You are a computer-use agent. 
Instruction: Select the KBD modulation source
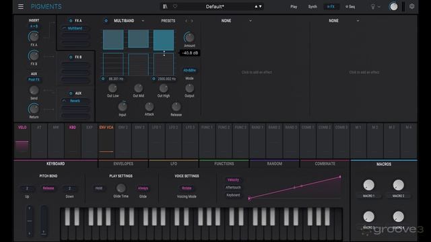click(73, 140)
